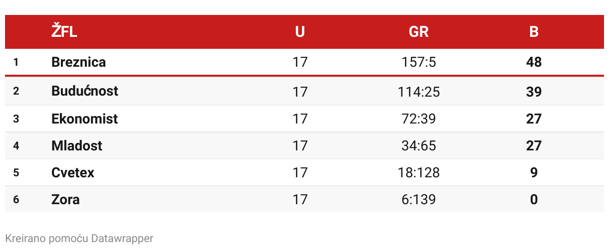Click the Ekonomist team name
Viewport: 609px width, 250px height.
coord(84,119)
